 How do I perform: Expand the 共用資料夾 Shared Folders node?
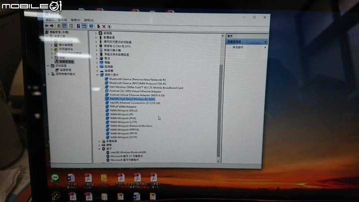click(x=51, y=49)
